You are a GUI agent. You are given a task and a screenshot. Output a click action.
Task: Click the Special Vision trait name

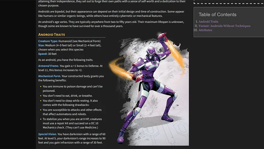click(x=48, y=134)
